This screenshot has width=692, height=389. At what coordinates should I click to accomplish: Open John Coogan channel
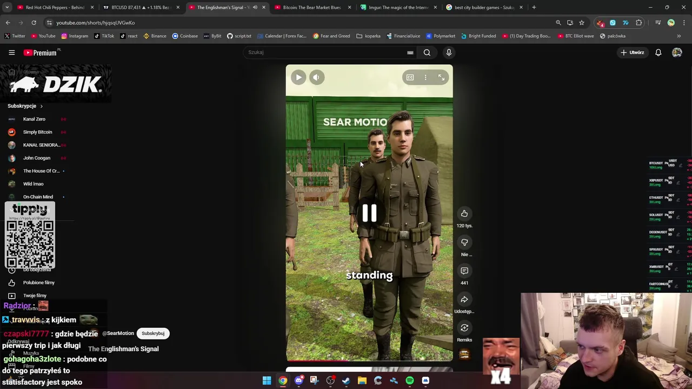[37, 158]
